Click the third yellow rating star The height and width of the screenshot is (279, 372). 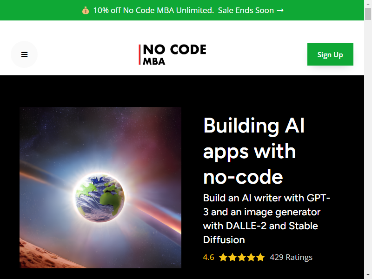pos(241,257)
